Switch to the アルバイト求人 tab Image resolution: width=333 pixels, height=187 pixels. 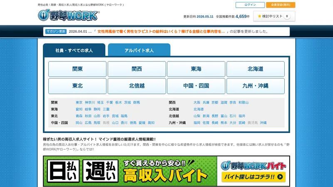pos(139,50)
